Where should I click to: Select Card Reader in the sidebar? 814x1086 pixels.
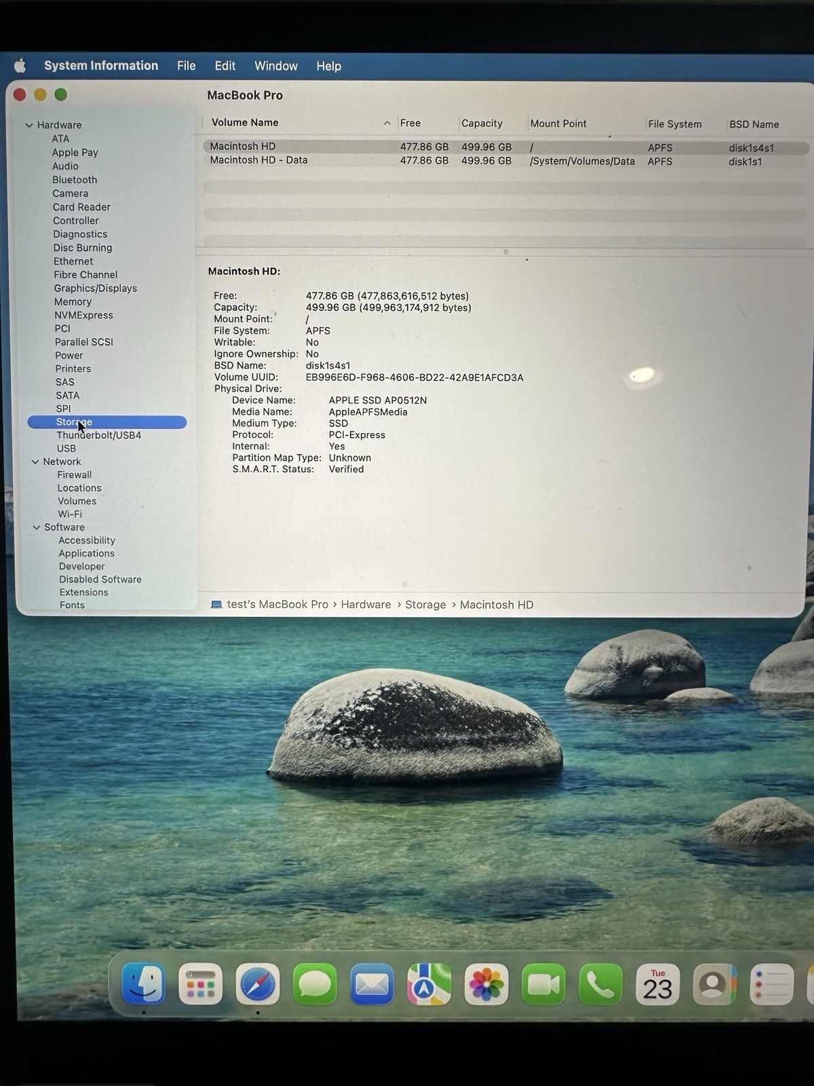pos(81,207)
